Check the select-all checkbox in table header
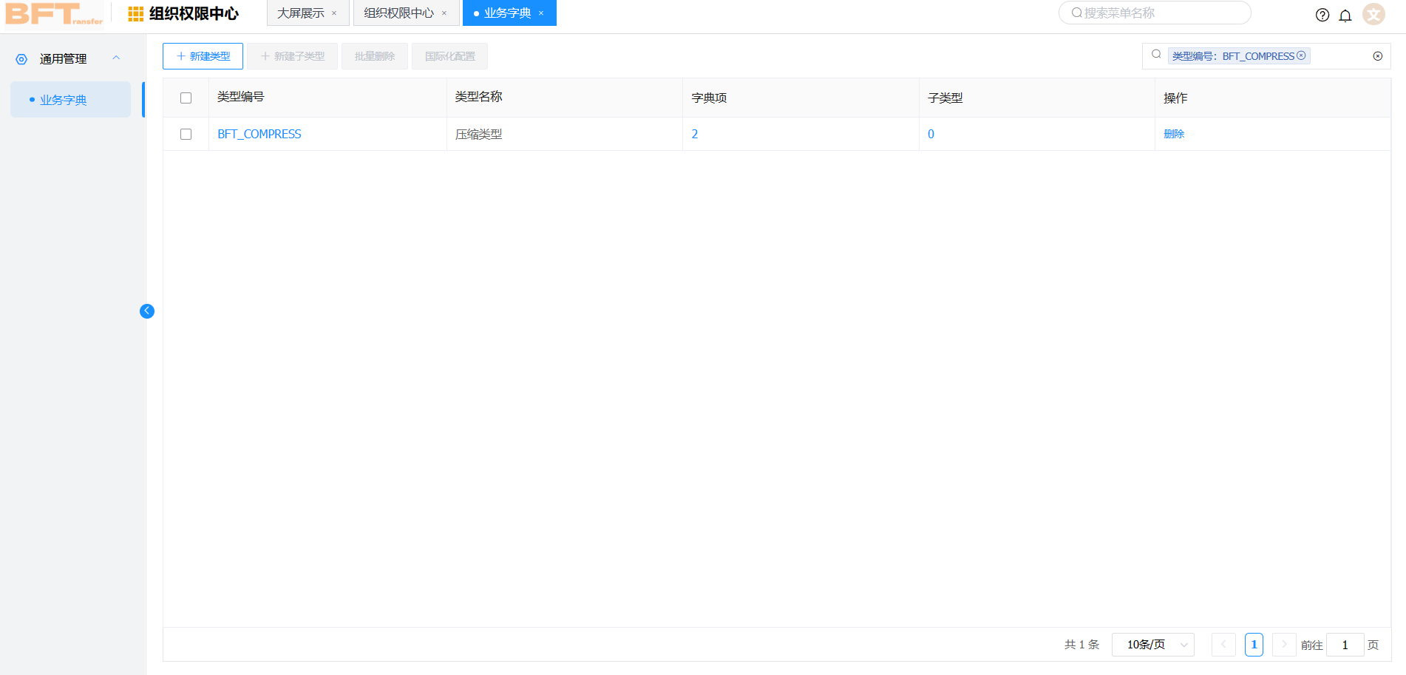 point(186,97)
